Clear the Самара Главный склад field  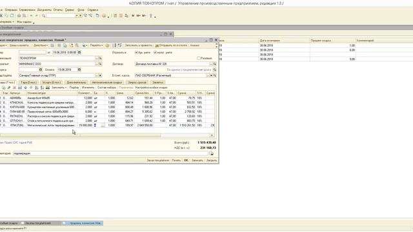(100, 75)
